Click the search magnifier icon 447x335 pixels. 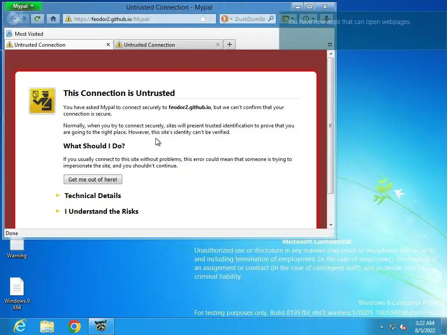[271, 19]
